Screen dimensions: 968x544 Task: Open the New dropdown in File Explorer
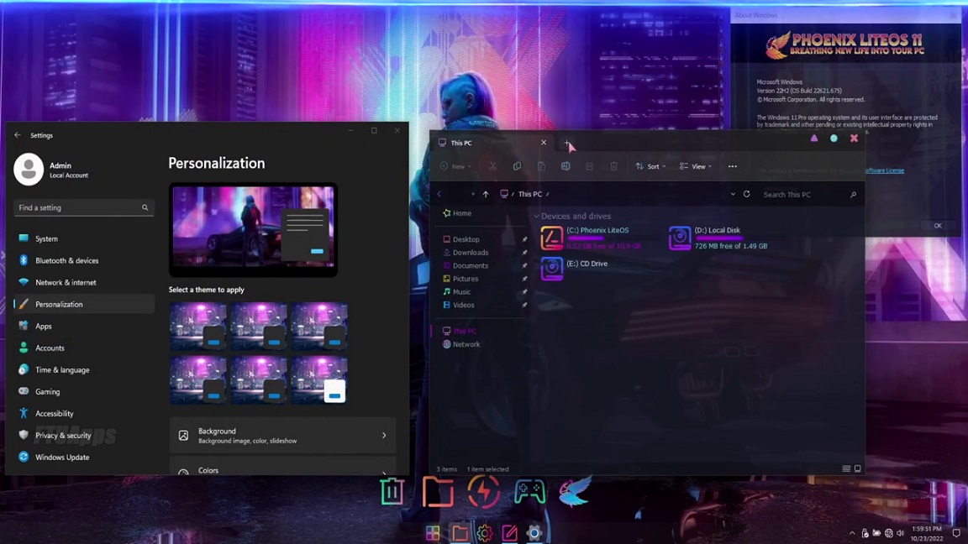tap(456, 166)
